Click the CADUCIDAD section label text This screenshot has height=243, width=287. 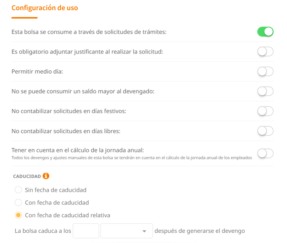pos(27,176)
